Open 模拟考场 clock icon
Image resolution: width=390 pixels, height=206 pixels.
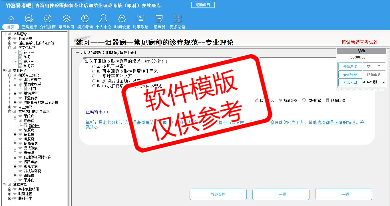pyautogui.click(x=85, y=19)
